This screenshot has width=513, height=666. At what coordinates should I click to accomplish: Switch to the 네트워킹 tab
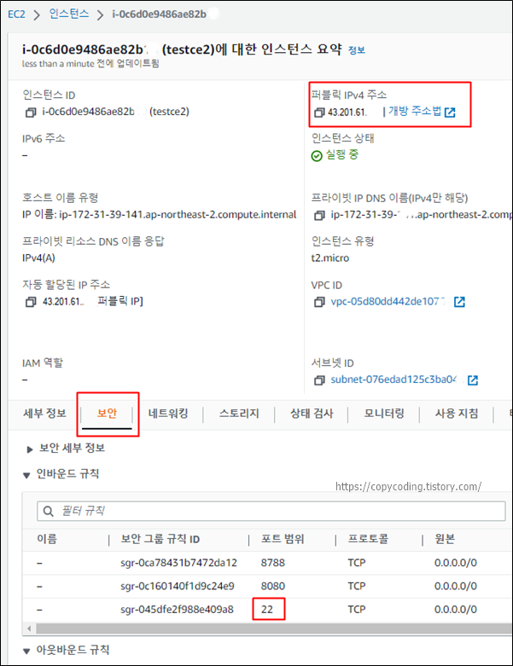pyautogui.click(x=168, y=414)
